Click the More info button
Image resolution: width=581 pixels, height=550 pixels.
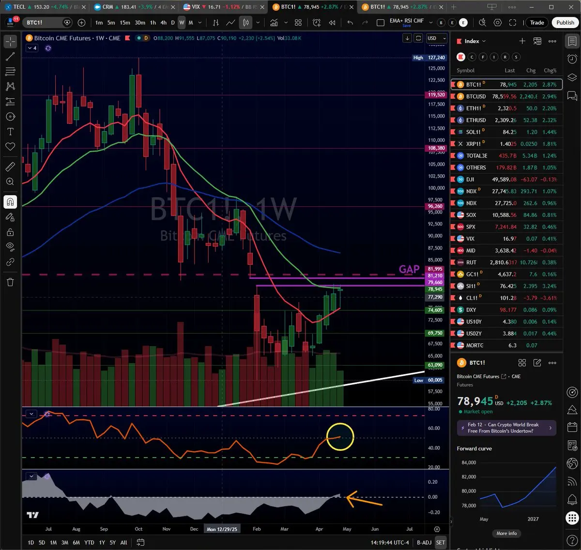click(x=506, y=534)
